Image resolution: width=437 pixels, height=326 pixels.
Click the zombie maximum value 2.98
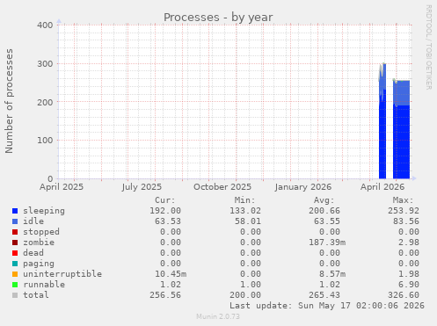409,243
